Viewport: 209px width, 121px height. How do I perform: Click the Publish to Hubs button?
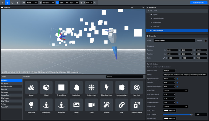[199, 3]
